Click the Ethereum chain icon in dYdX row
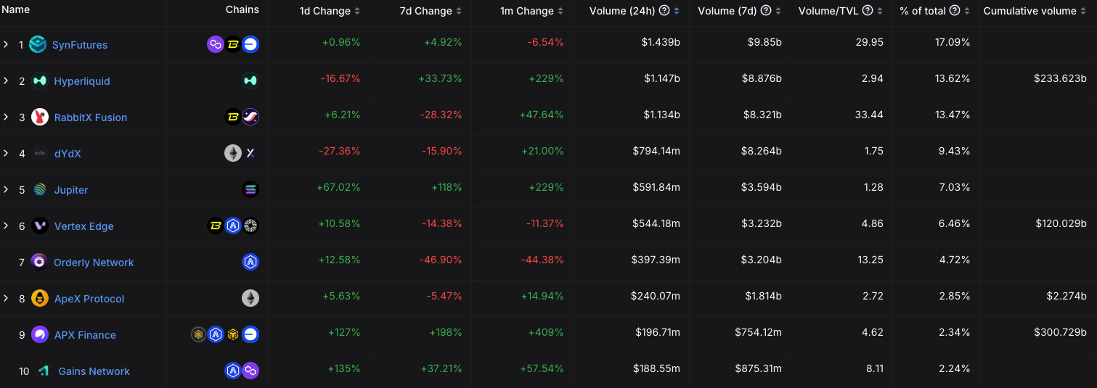Viewport: 1097px width, 388px height. coord(233,154)
